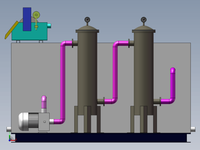The height and width of the screenshot is (150, 200).
Task: Select the dark navy base skid
Action: tap(101, 138)
